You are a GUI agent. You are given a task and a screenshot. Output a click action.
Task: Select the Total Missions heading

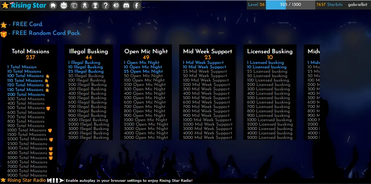(31, 51)
